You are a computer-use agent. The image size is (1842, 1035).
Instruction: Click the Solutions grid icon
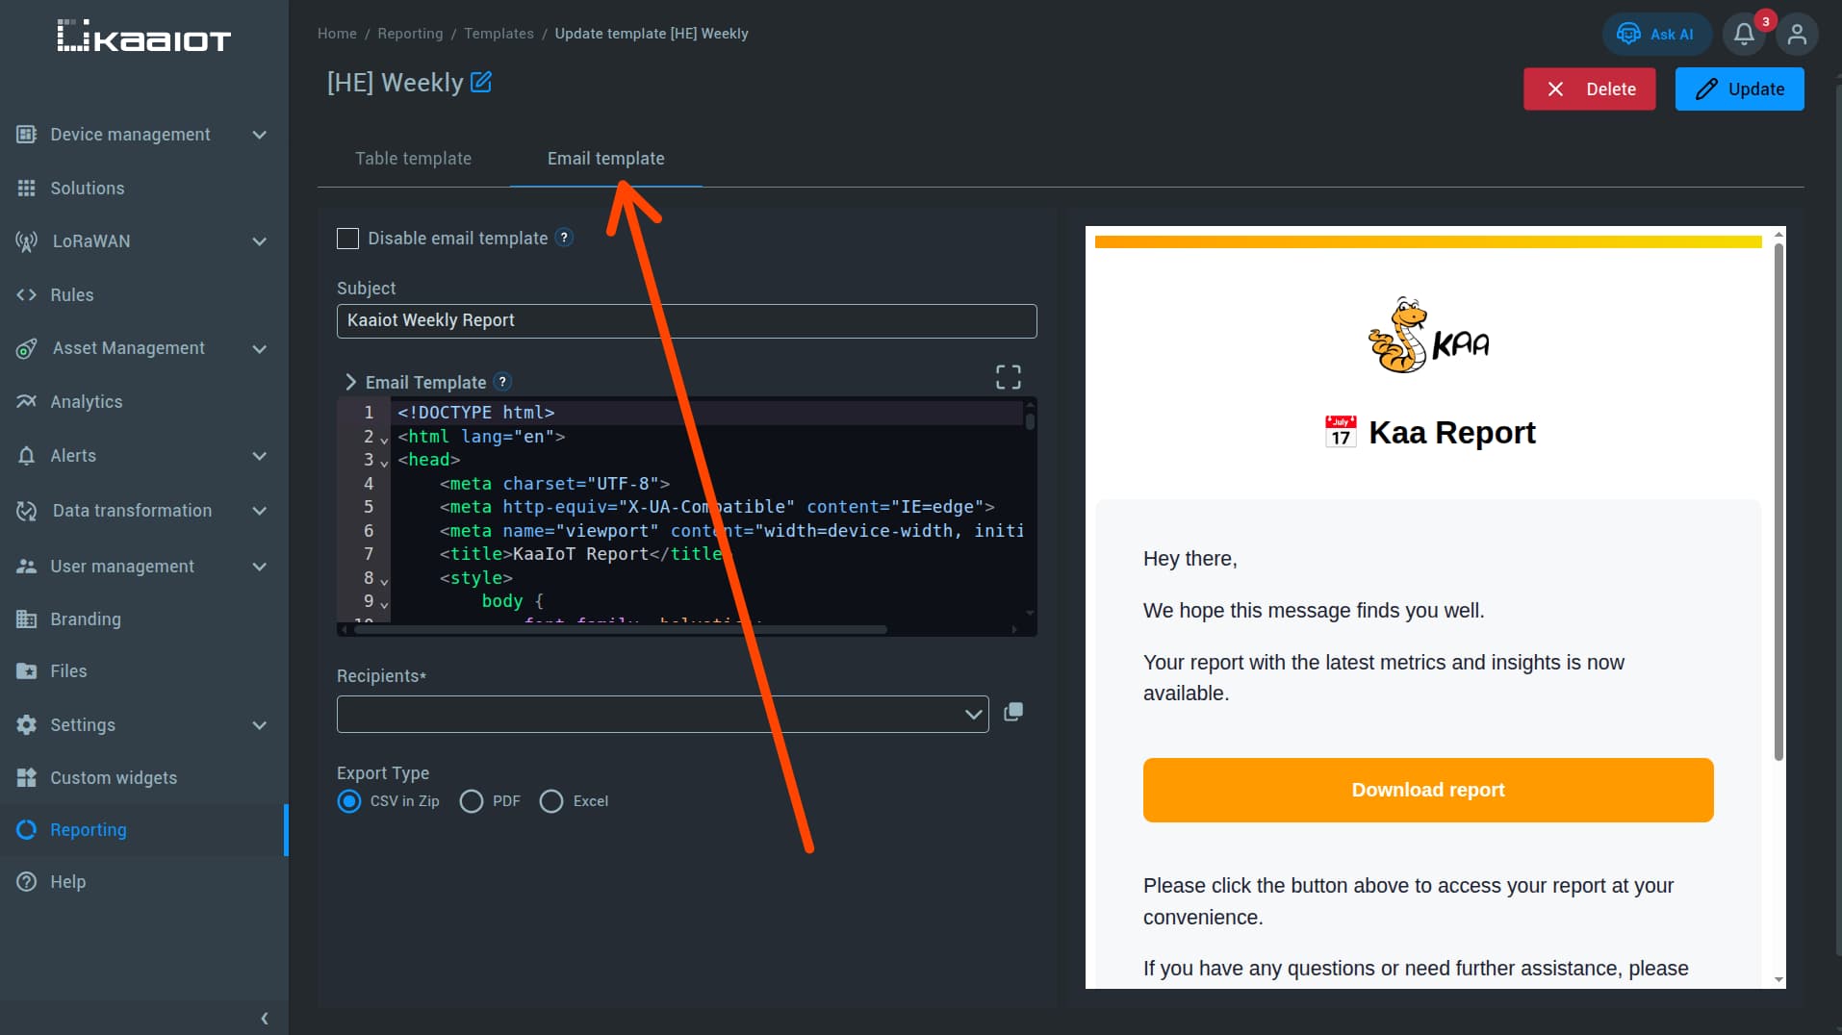tap(26, 189)
